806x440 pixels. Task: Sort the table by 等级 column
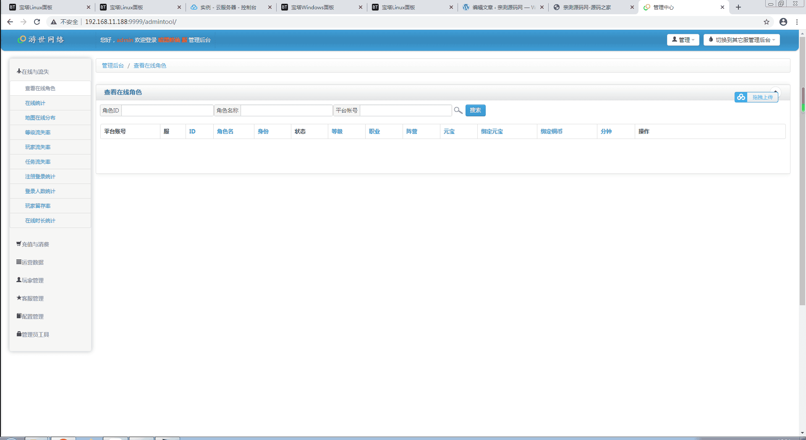tap(337, 131)
